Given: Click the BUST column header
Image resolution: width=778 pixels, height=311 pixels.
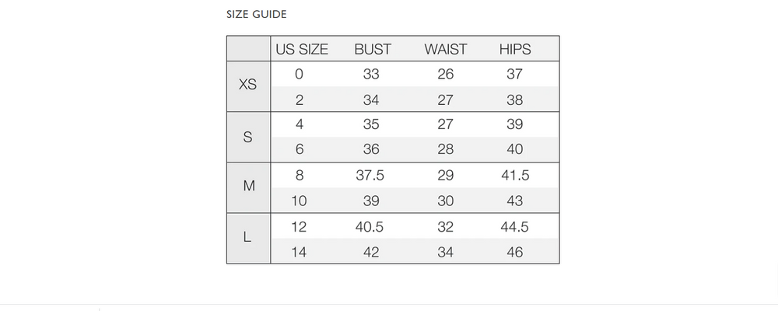Looking at the screenshot, I should point(373,49).
